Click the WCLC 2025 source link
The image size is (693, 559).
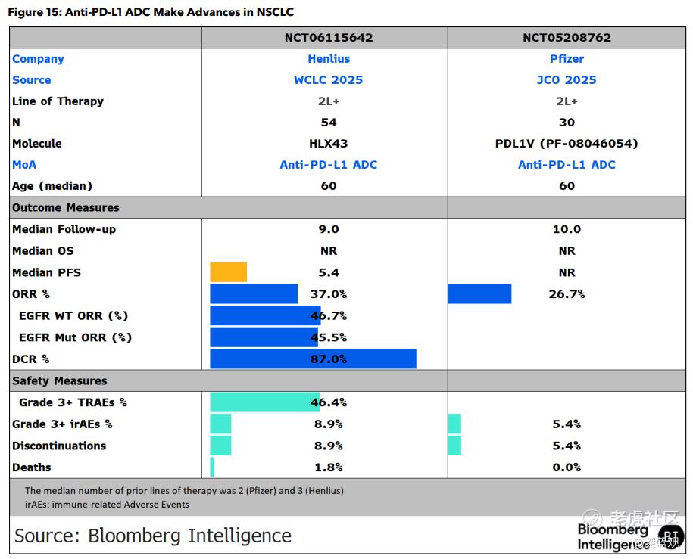coord(329,80)
